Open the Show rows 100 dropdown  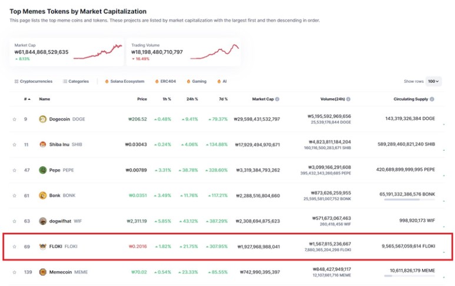coord(434,82)
